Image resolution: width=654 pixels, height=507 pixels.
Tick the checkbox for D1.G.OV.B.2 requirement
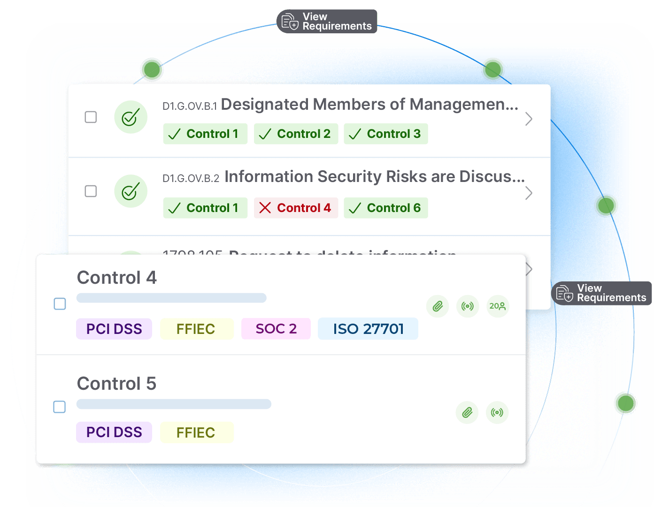tap(91, 191)
